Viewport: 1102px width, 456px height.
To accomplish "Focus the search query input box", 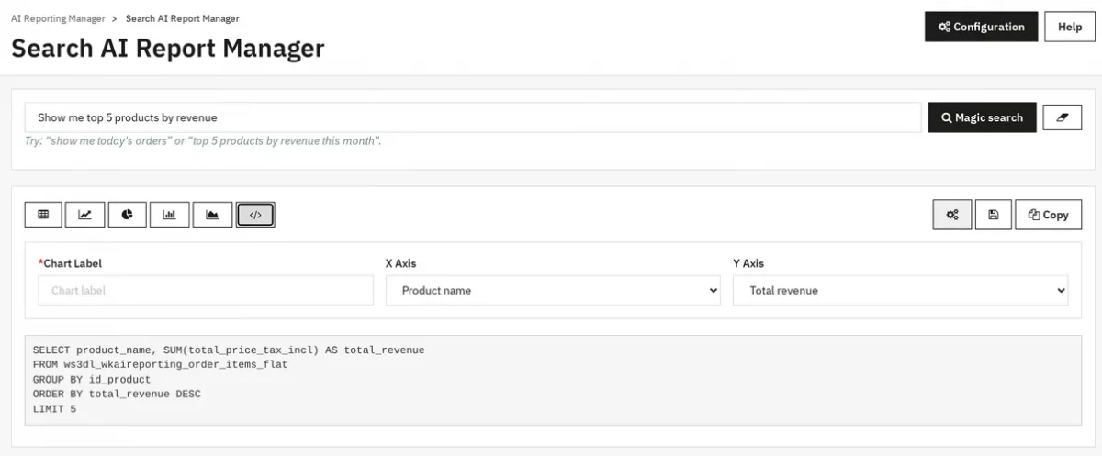I will point(473,117).
